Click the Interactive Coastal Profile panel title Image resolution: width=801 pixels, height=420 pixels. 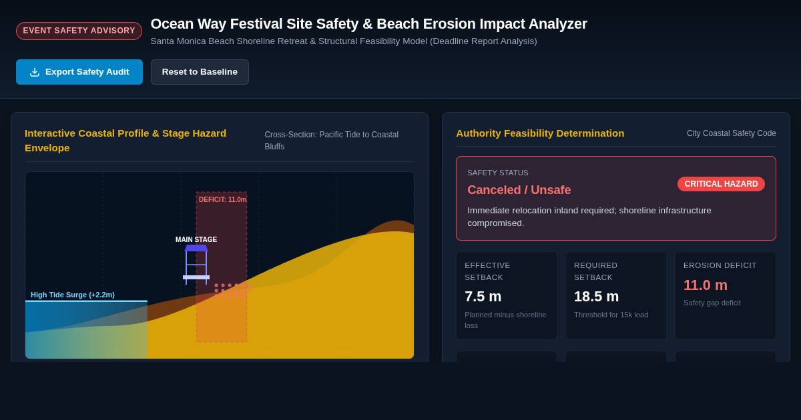[125, 141]
